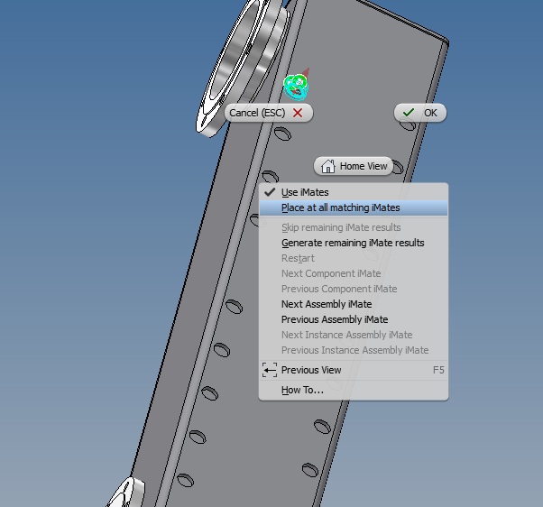
Task: Click Restart in the context menu
Action: coord(298,258)
